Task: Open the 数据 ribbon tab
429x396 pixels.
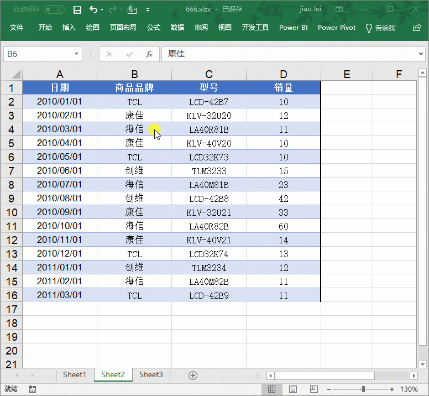Action: 177,28
